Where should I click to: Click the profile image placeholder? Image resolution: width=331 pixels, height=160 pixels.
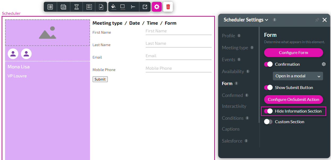(48, 33)
